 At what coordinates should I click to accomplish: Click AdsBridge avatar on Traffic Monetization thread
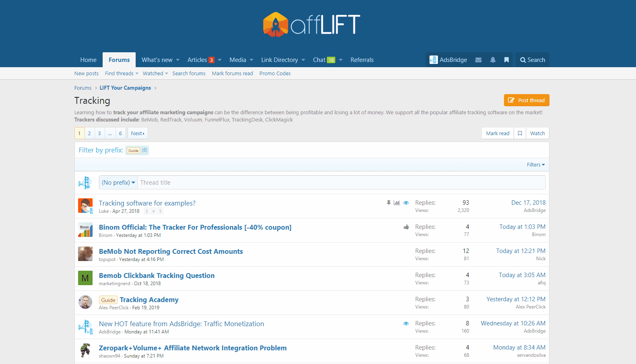[85, 327]
